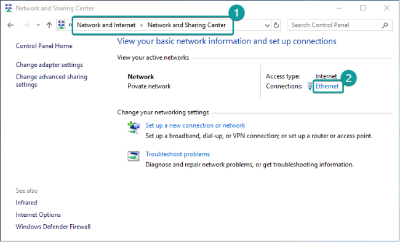Click 'Change your networking settings' heading
This screenshot has width=400, height=242.
point(163,112)
